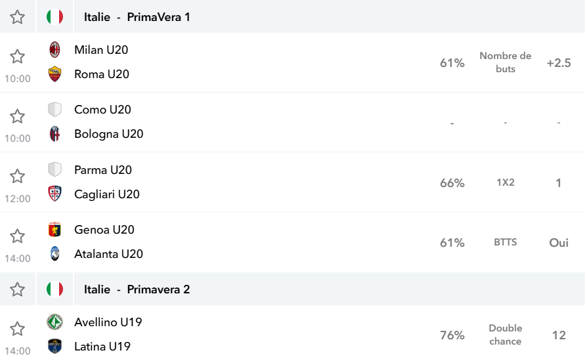The width and height of the screenshot is (585, 359).
Task: Open the Italie Primavera 2 league header
Action: pos(137,289)
